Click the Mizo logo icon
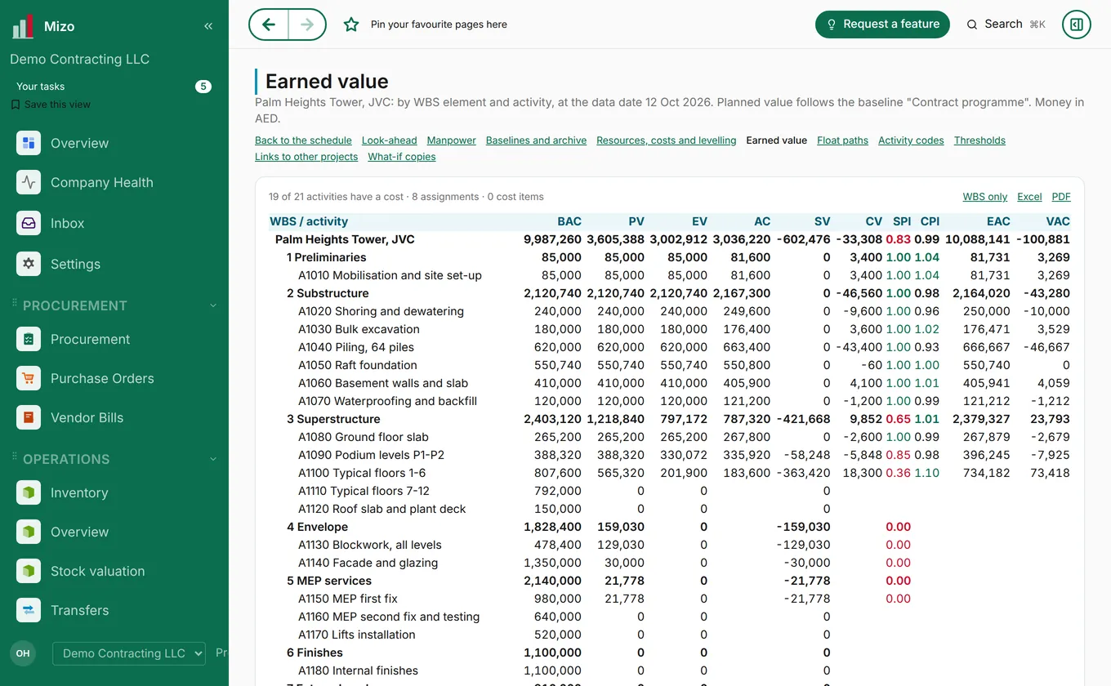Screen dimensions: 1111x686 click(x=23, y=26)
